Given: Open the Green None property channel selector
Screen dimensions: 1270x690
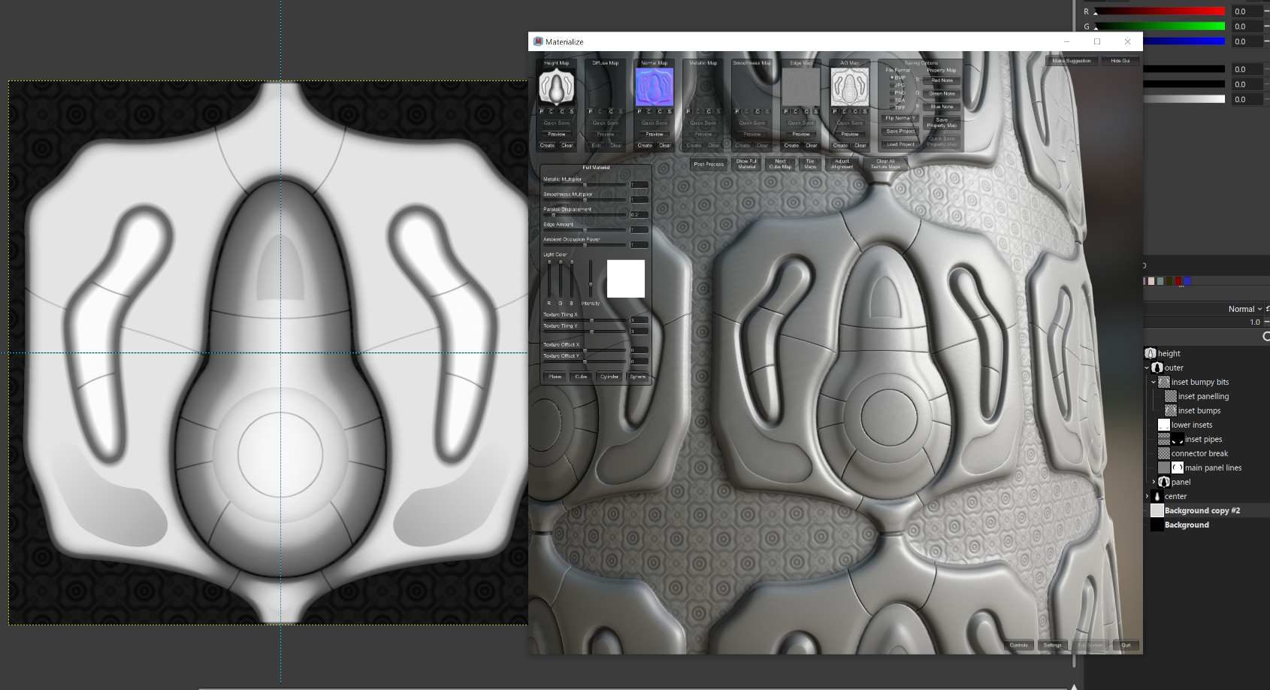Looking at the screenshot, I should (942, 94).
